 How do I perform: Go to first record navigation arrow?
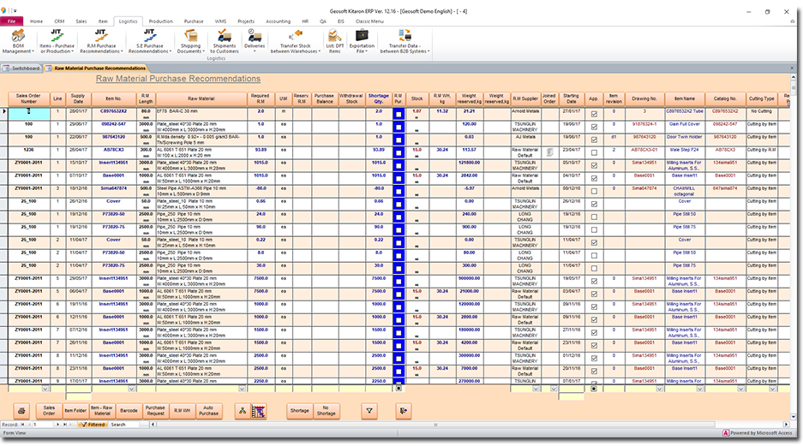[x=22, y=425]
